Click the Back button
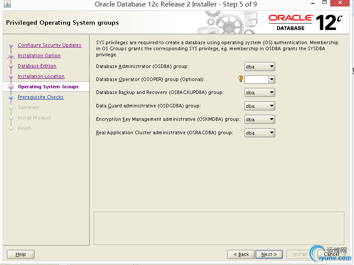The image size is (354, 265). click(241, 254)
